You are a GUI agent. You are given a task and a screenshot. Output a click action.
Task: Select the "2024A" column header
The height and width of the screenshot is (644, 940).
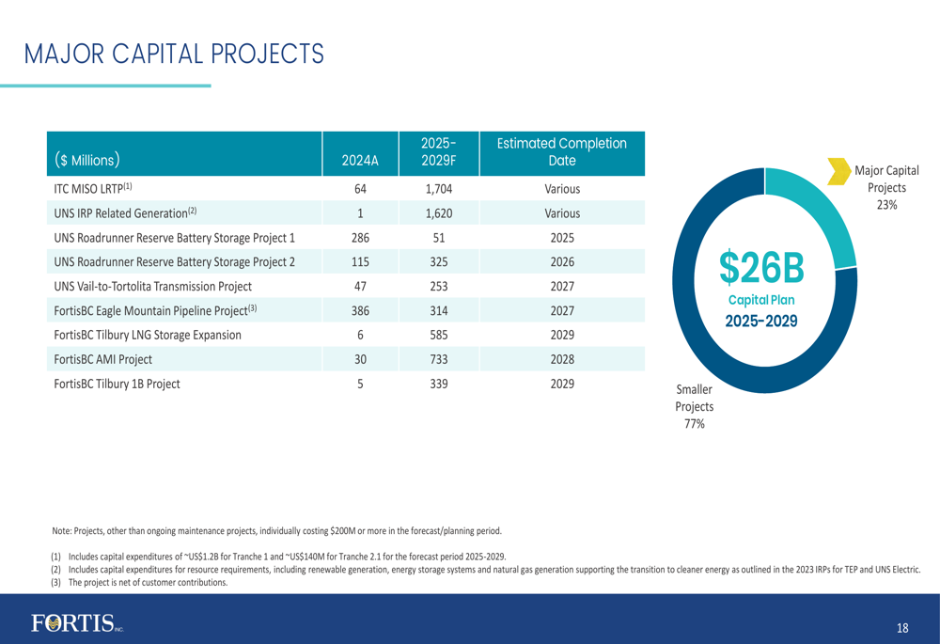click(360, 160)
